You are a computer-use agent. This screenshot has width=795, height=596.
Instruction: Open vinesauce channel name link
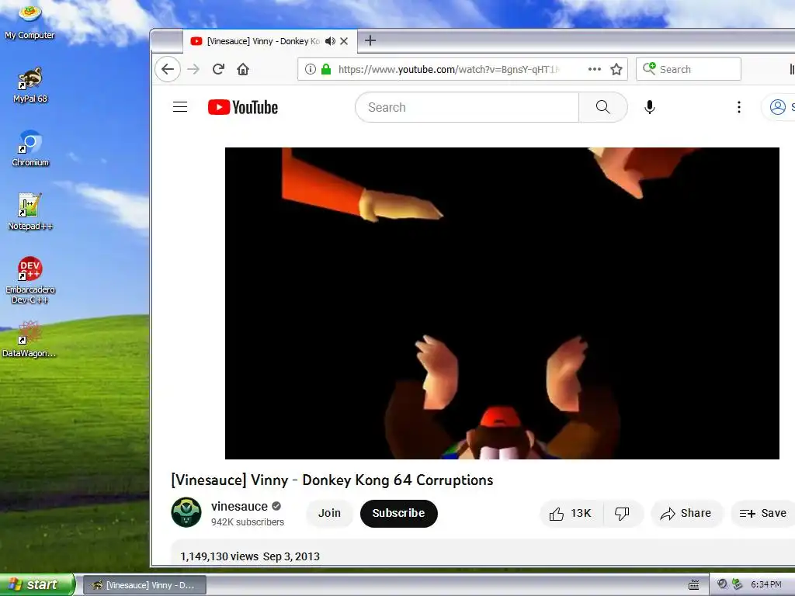pos(239,506)
